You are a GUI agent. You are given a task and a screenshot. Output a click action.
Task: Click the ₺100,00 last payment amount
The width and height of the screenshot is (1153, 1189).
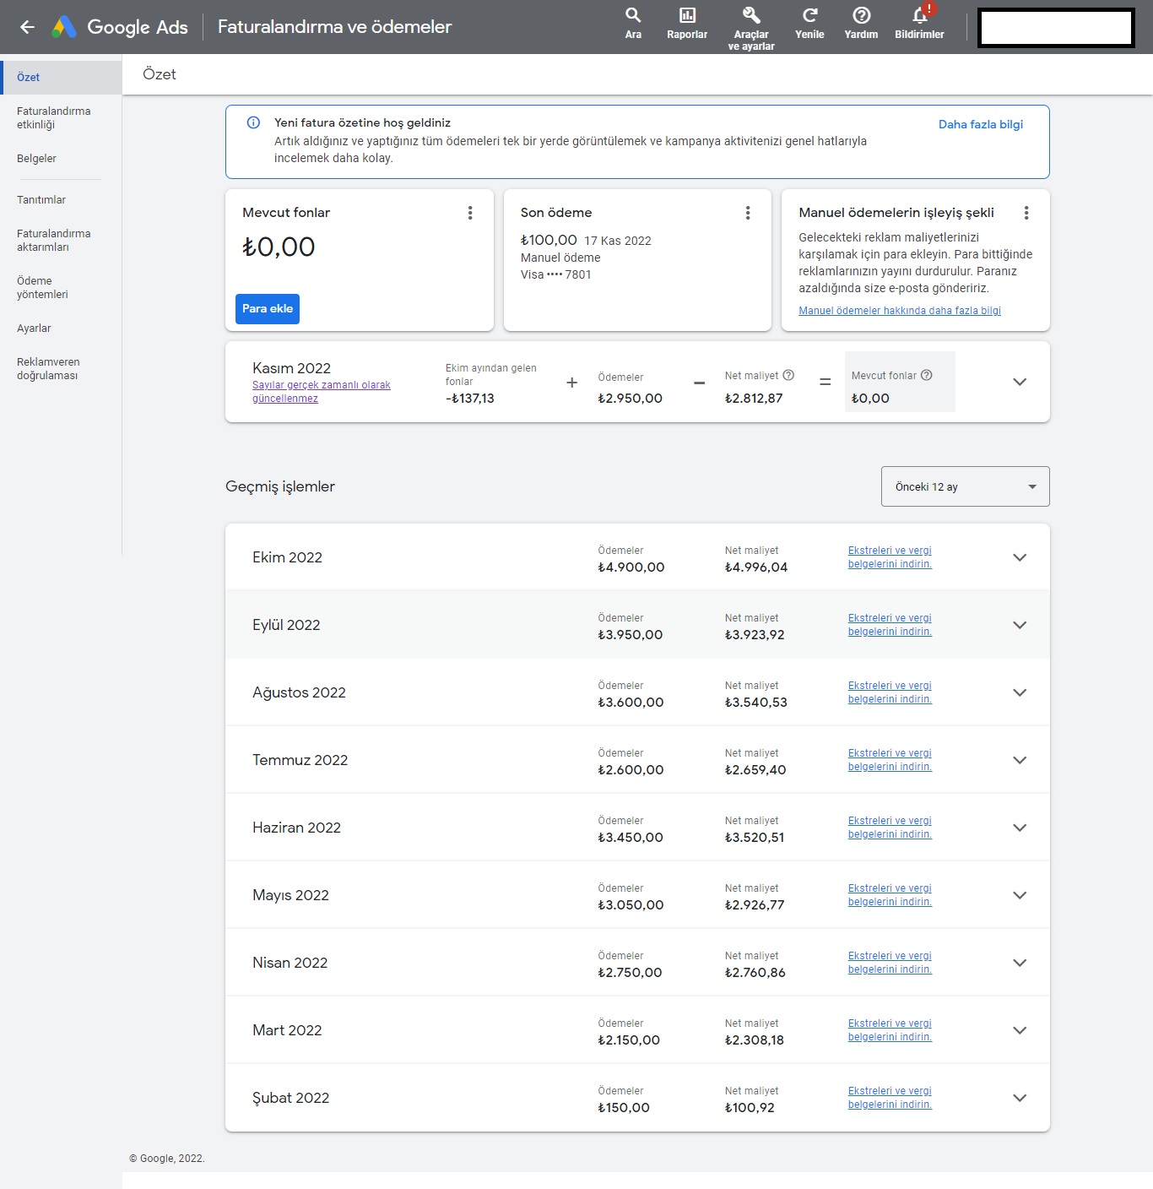[x=549, y=240]
